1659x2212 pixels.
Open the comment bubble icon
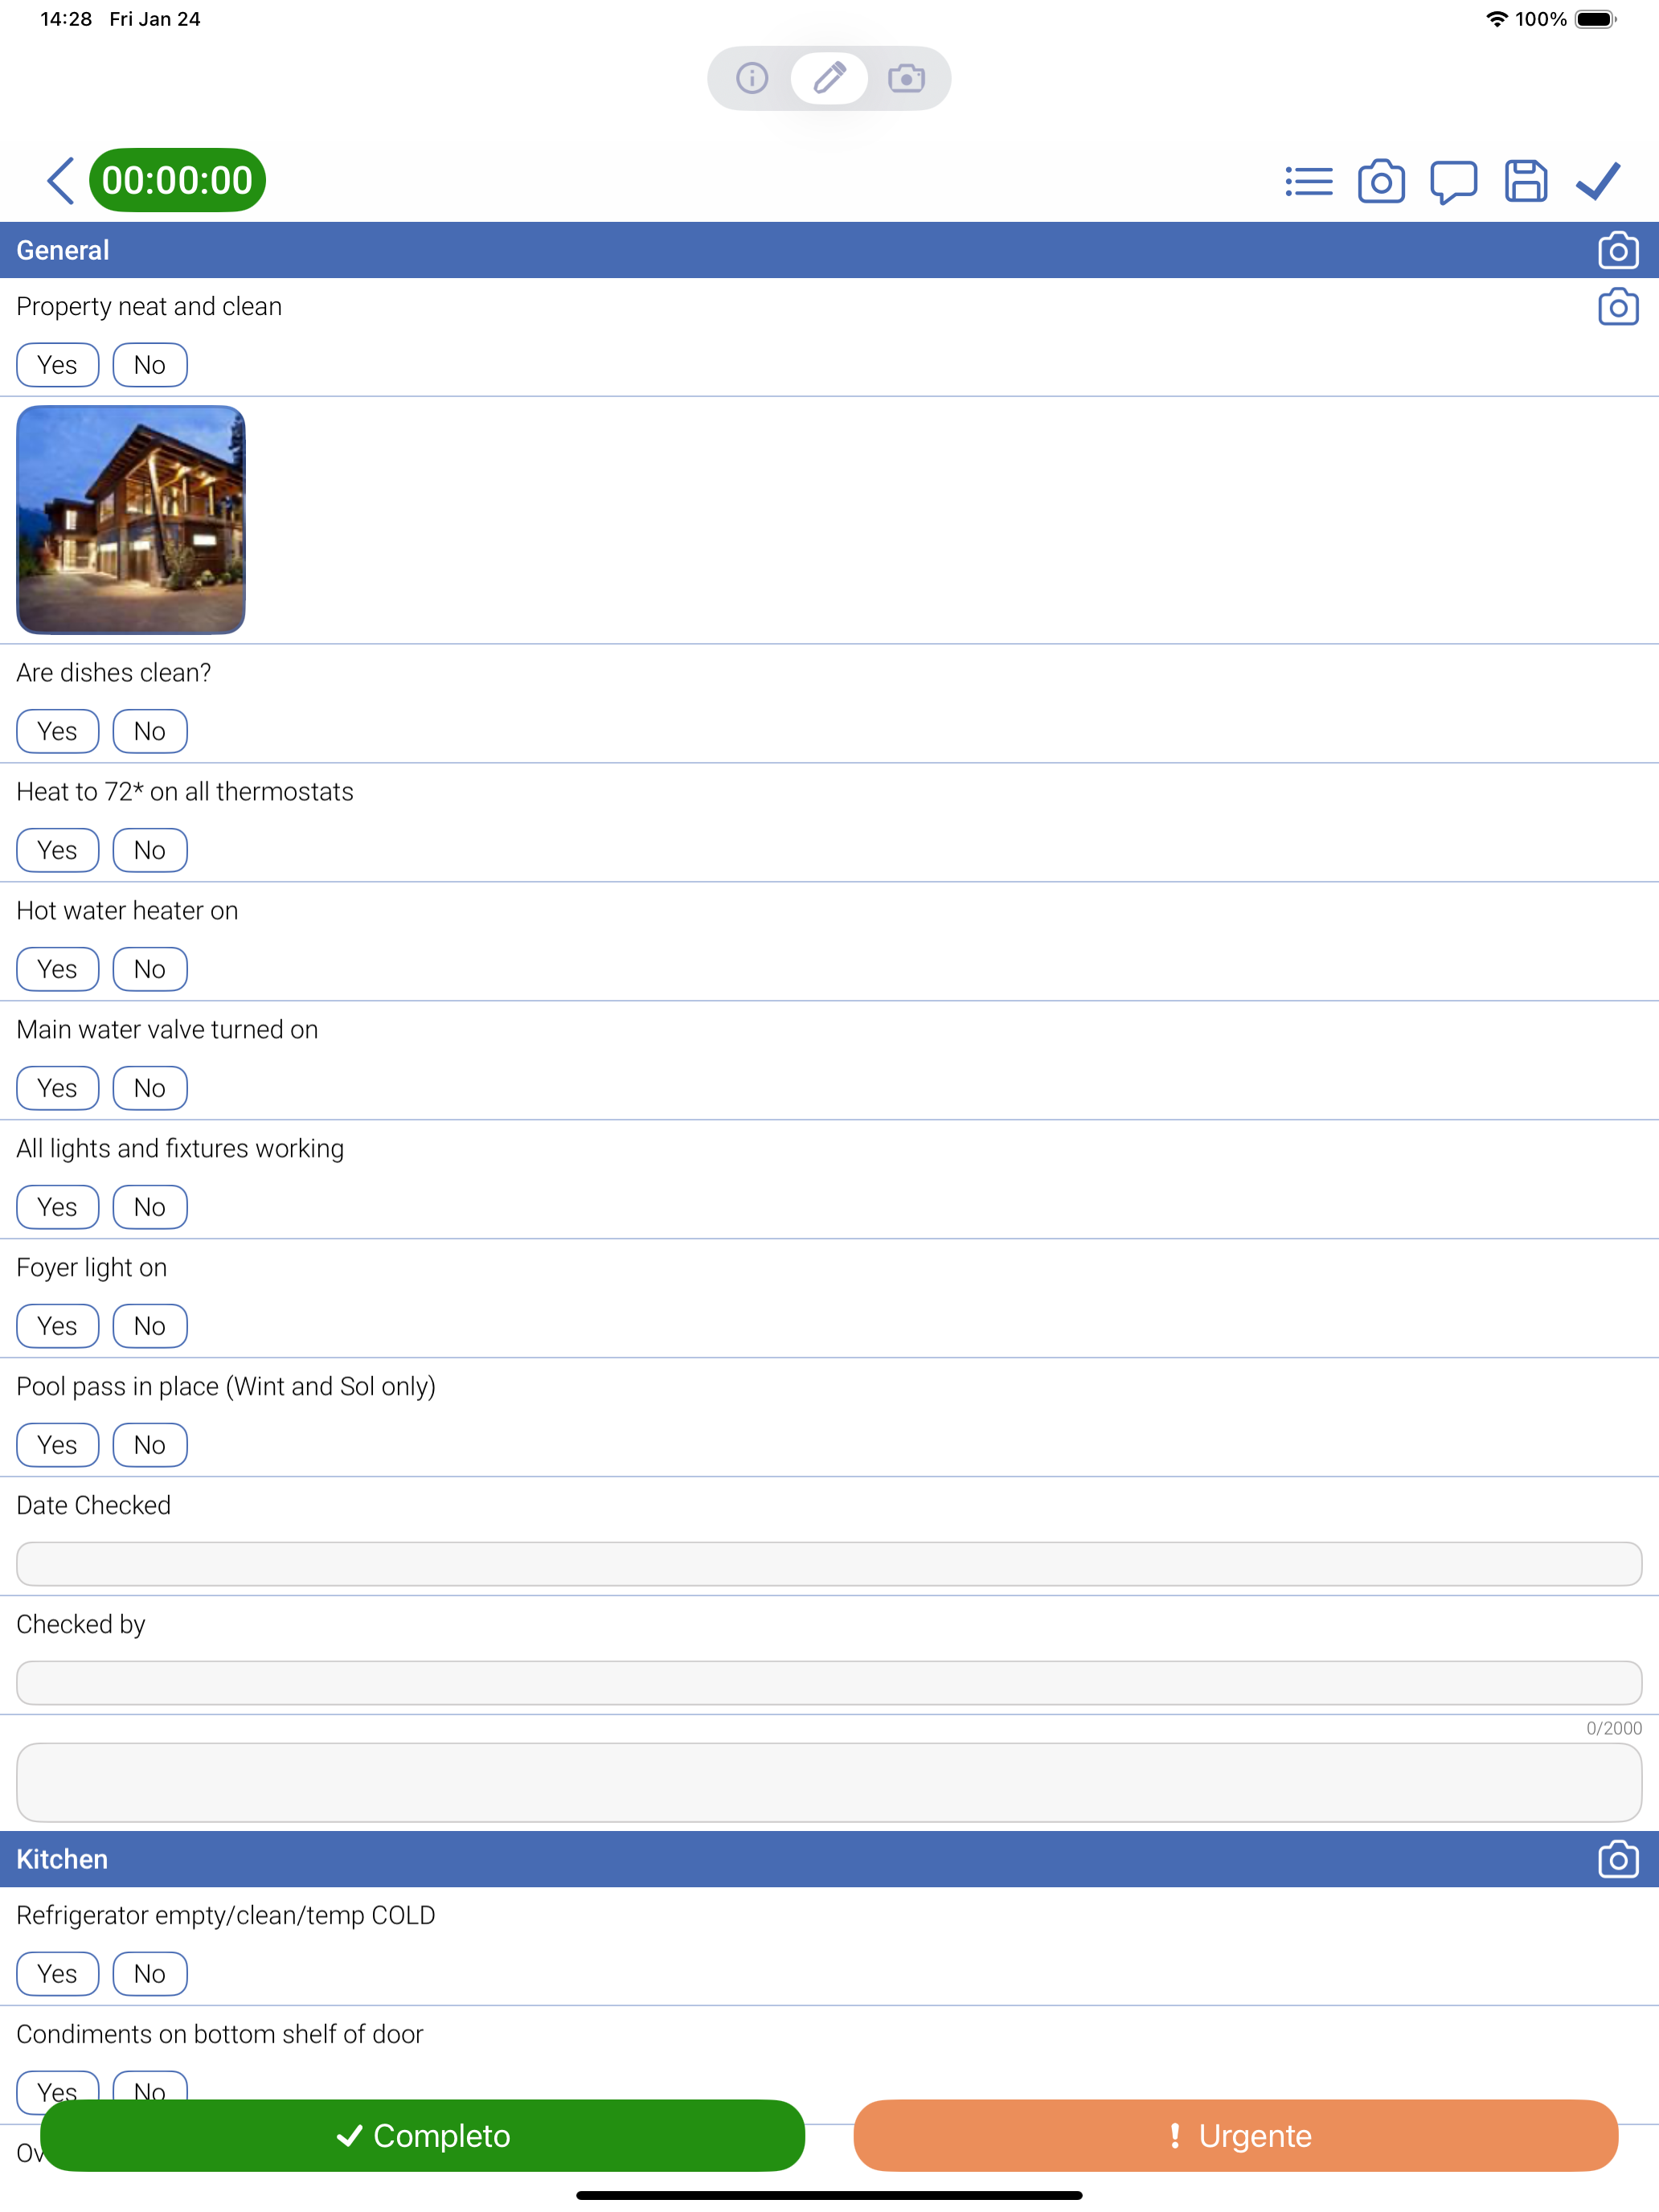pos(1453,182)
